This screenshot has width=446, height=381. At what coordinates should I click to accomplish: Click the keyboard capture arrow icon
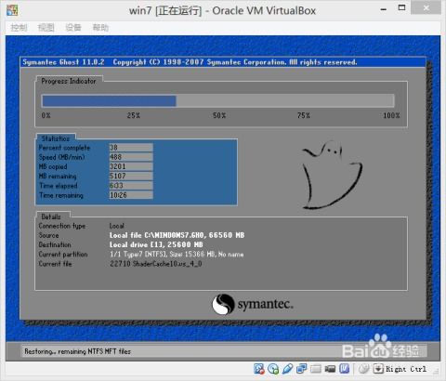pyautogui.click(x=378, y=369)
